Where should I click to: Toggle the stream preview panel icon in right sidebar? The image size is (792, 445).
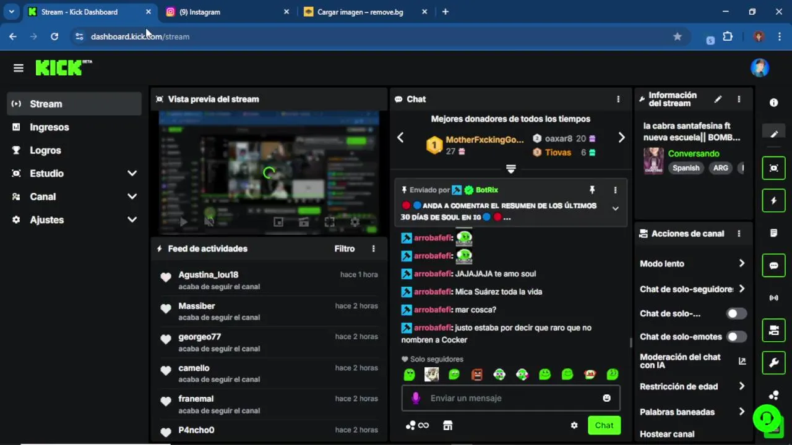tap(773, 168)
